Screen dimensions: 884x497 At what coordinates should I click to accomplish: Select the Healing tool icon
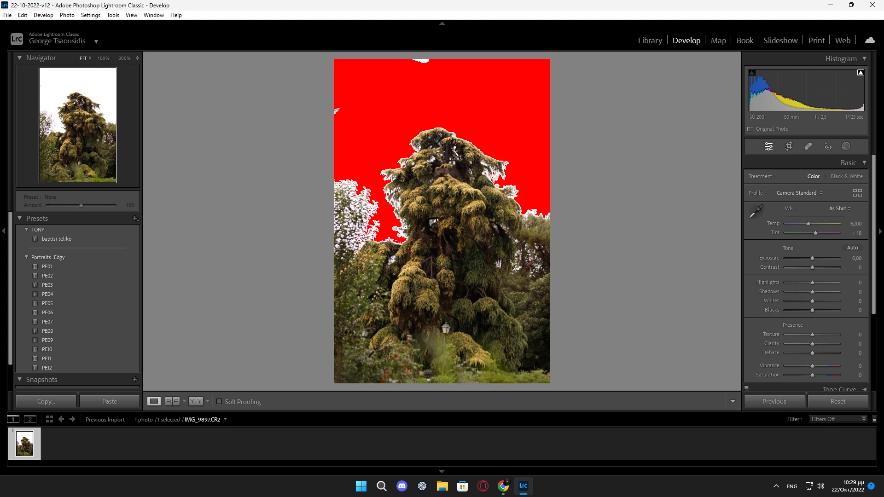[x=808, y=146]
